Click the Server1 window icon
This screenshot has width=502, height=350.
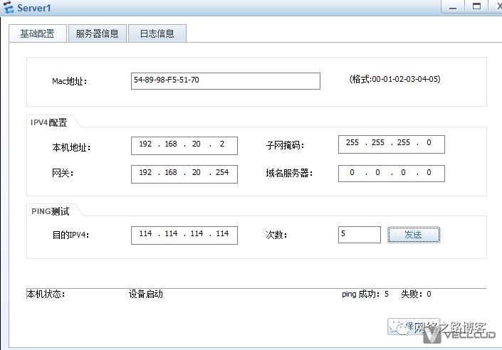(9, 7)
